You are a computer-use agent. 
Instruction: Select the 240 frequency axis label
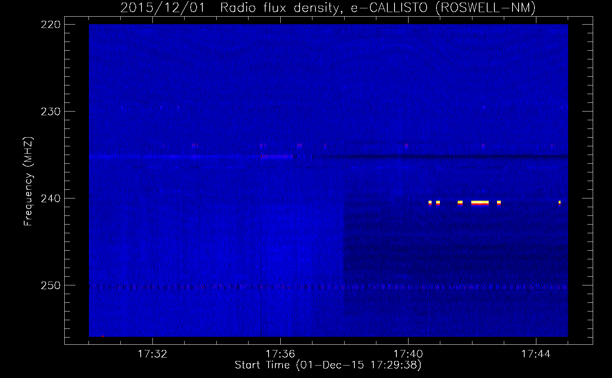50,198
